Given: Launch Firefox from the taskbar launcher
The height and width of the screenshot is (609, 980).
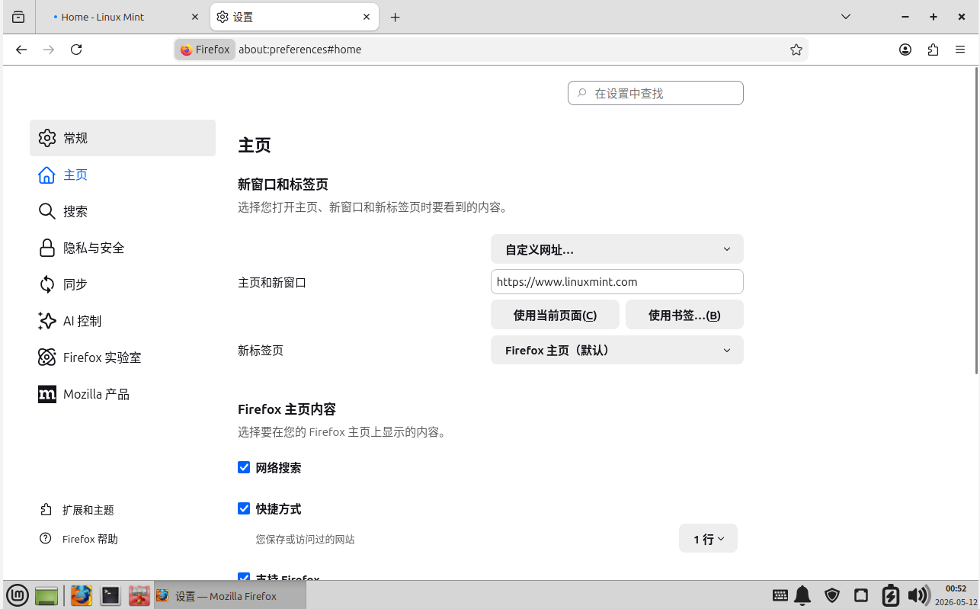Looking at the screenshot, I should tap(82, 595).
